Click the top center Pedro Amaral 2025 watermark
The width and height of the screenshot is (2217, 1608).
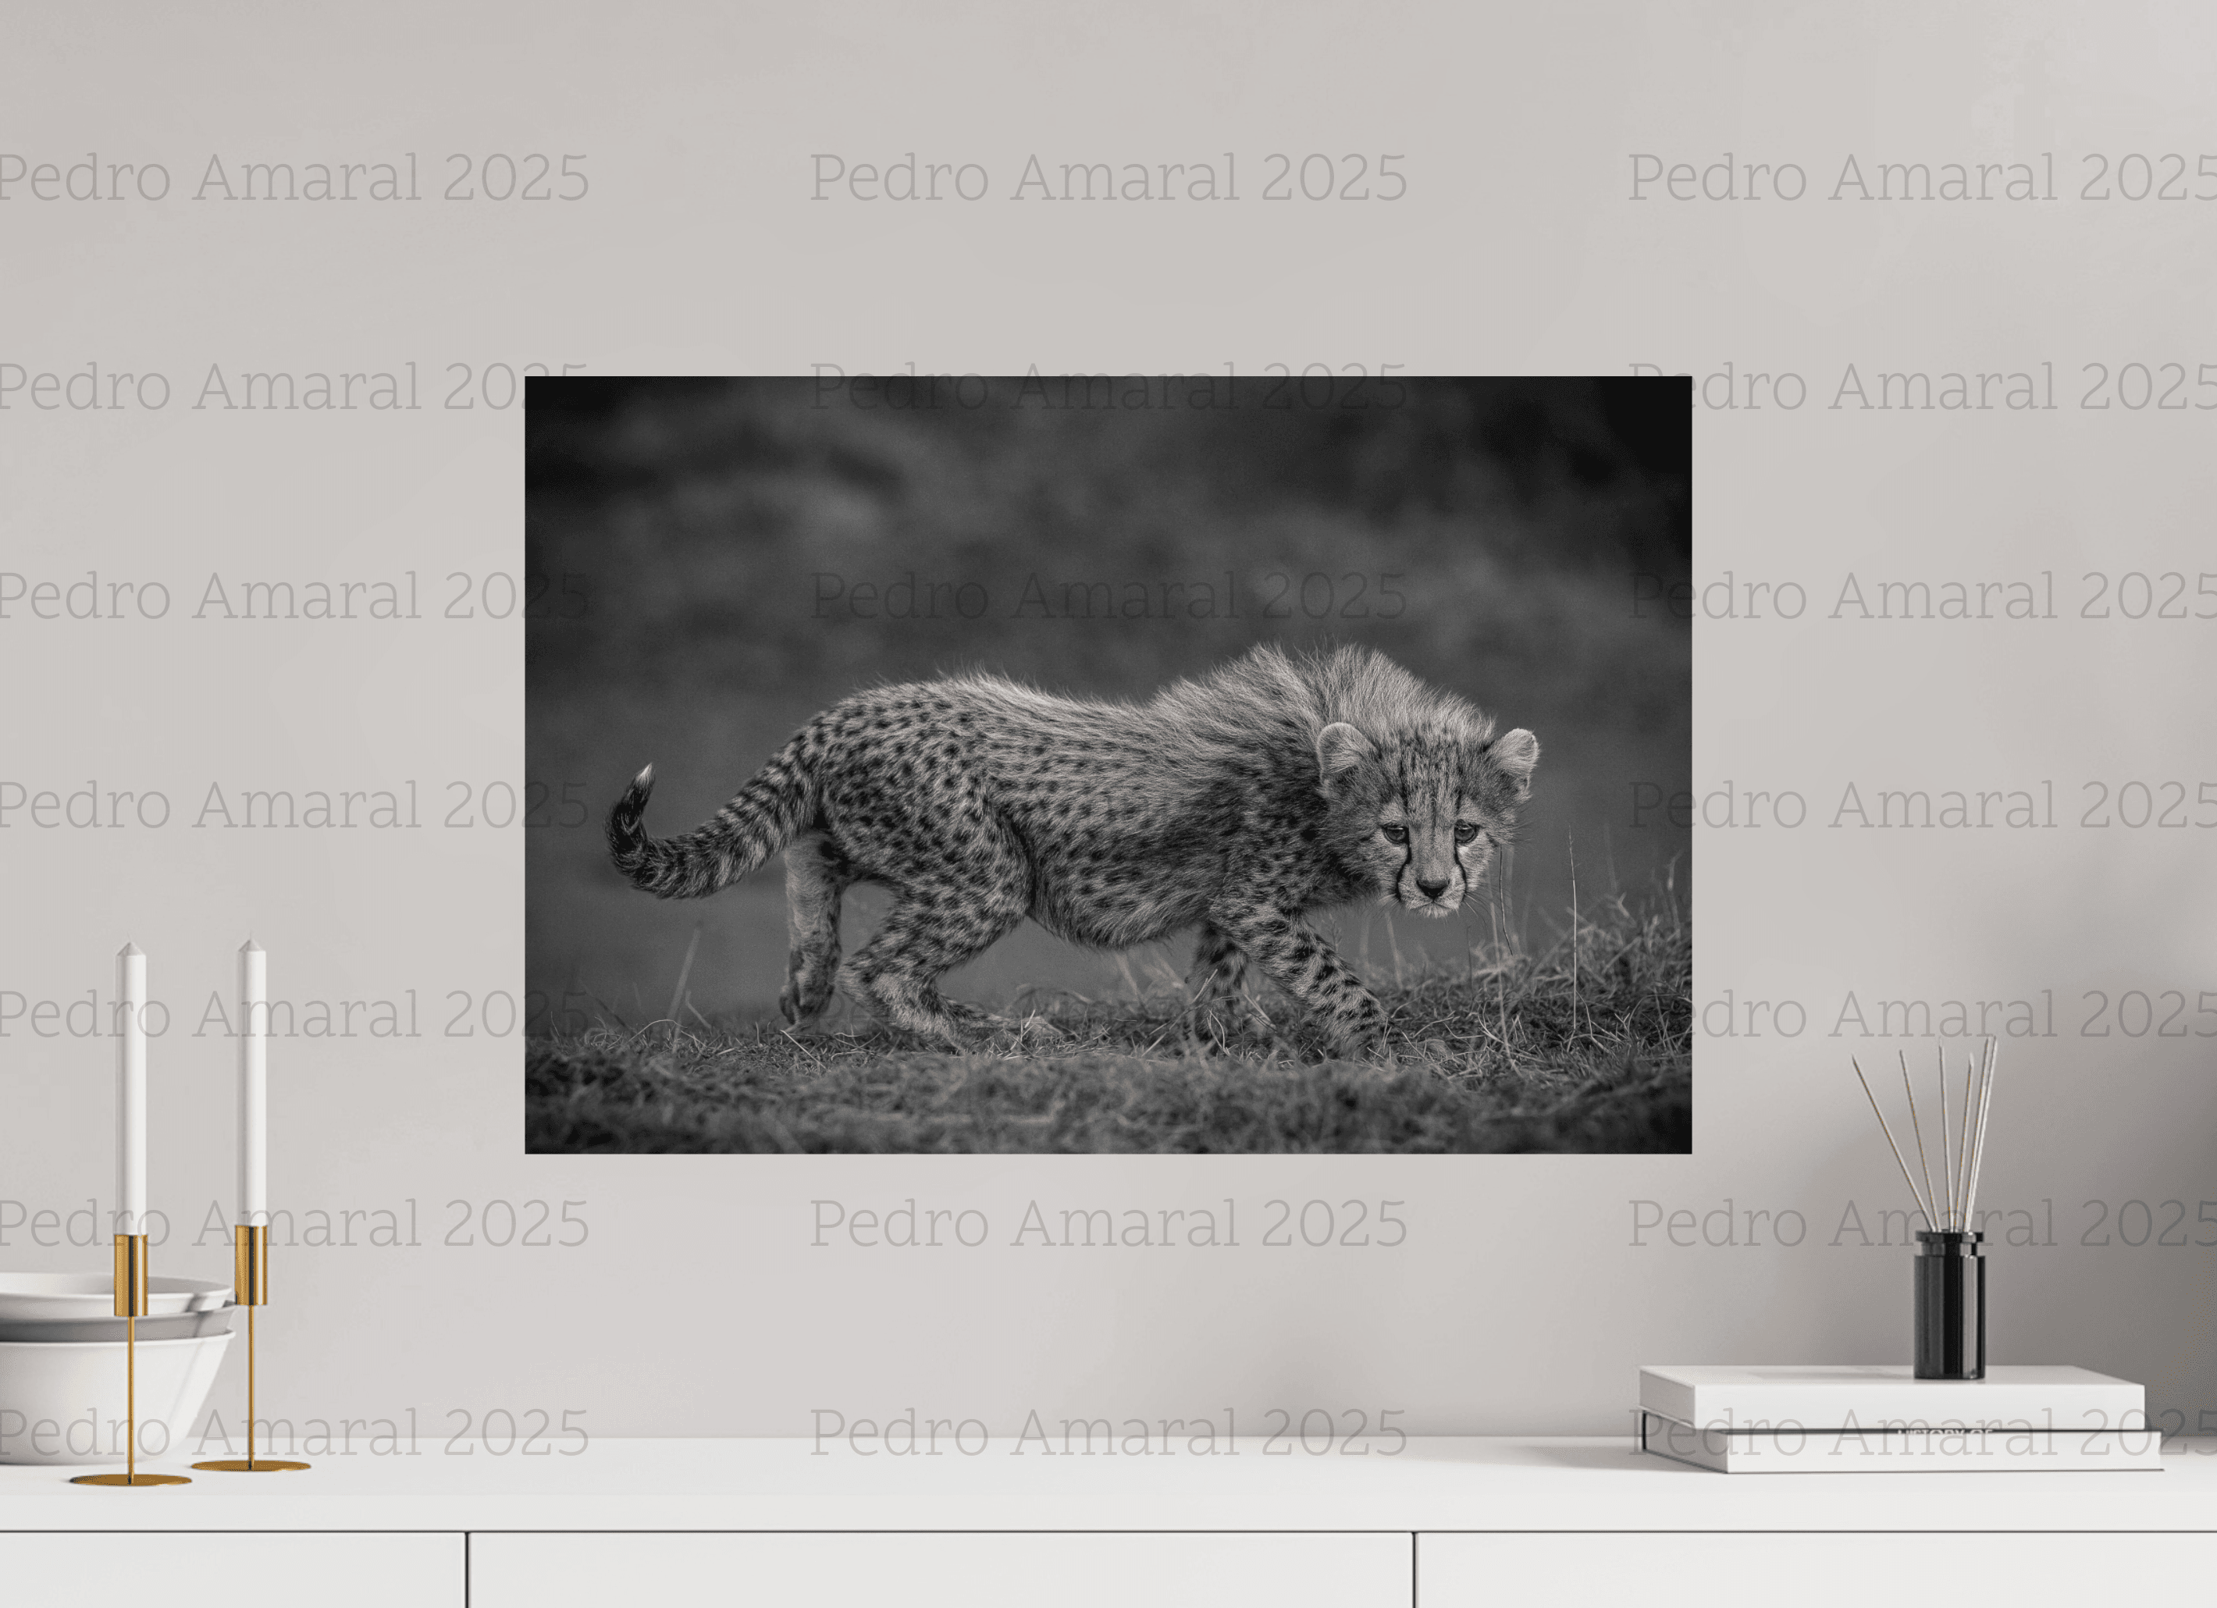[1108, 179]
